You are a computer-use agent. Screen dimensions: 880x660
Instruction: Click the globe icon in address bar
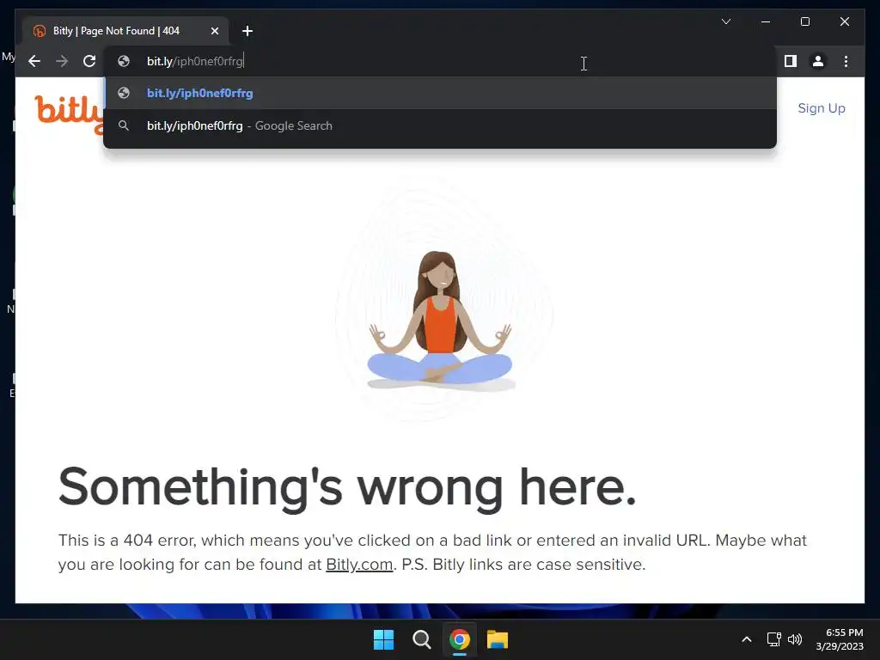[x=124, y=61]
